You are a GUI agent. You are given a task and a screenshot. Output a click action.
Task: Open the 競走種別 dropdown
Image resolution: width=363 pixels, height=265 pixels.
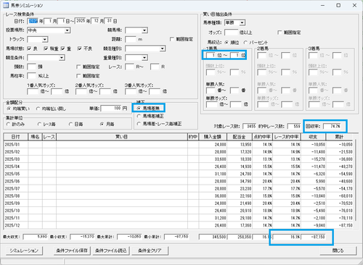point(162,49)
